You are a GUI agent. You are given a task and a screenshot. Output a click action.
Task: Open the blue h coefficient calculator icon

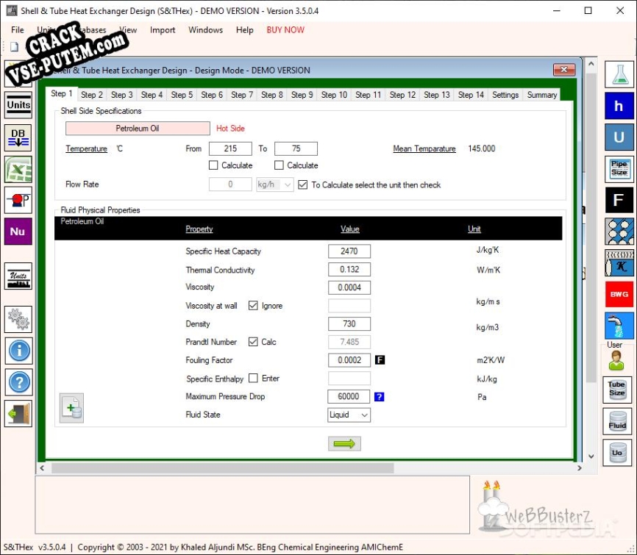point(619,107)
